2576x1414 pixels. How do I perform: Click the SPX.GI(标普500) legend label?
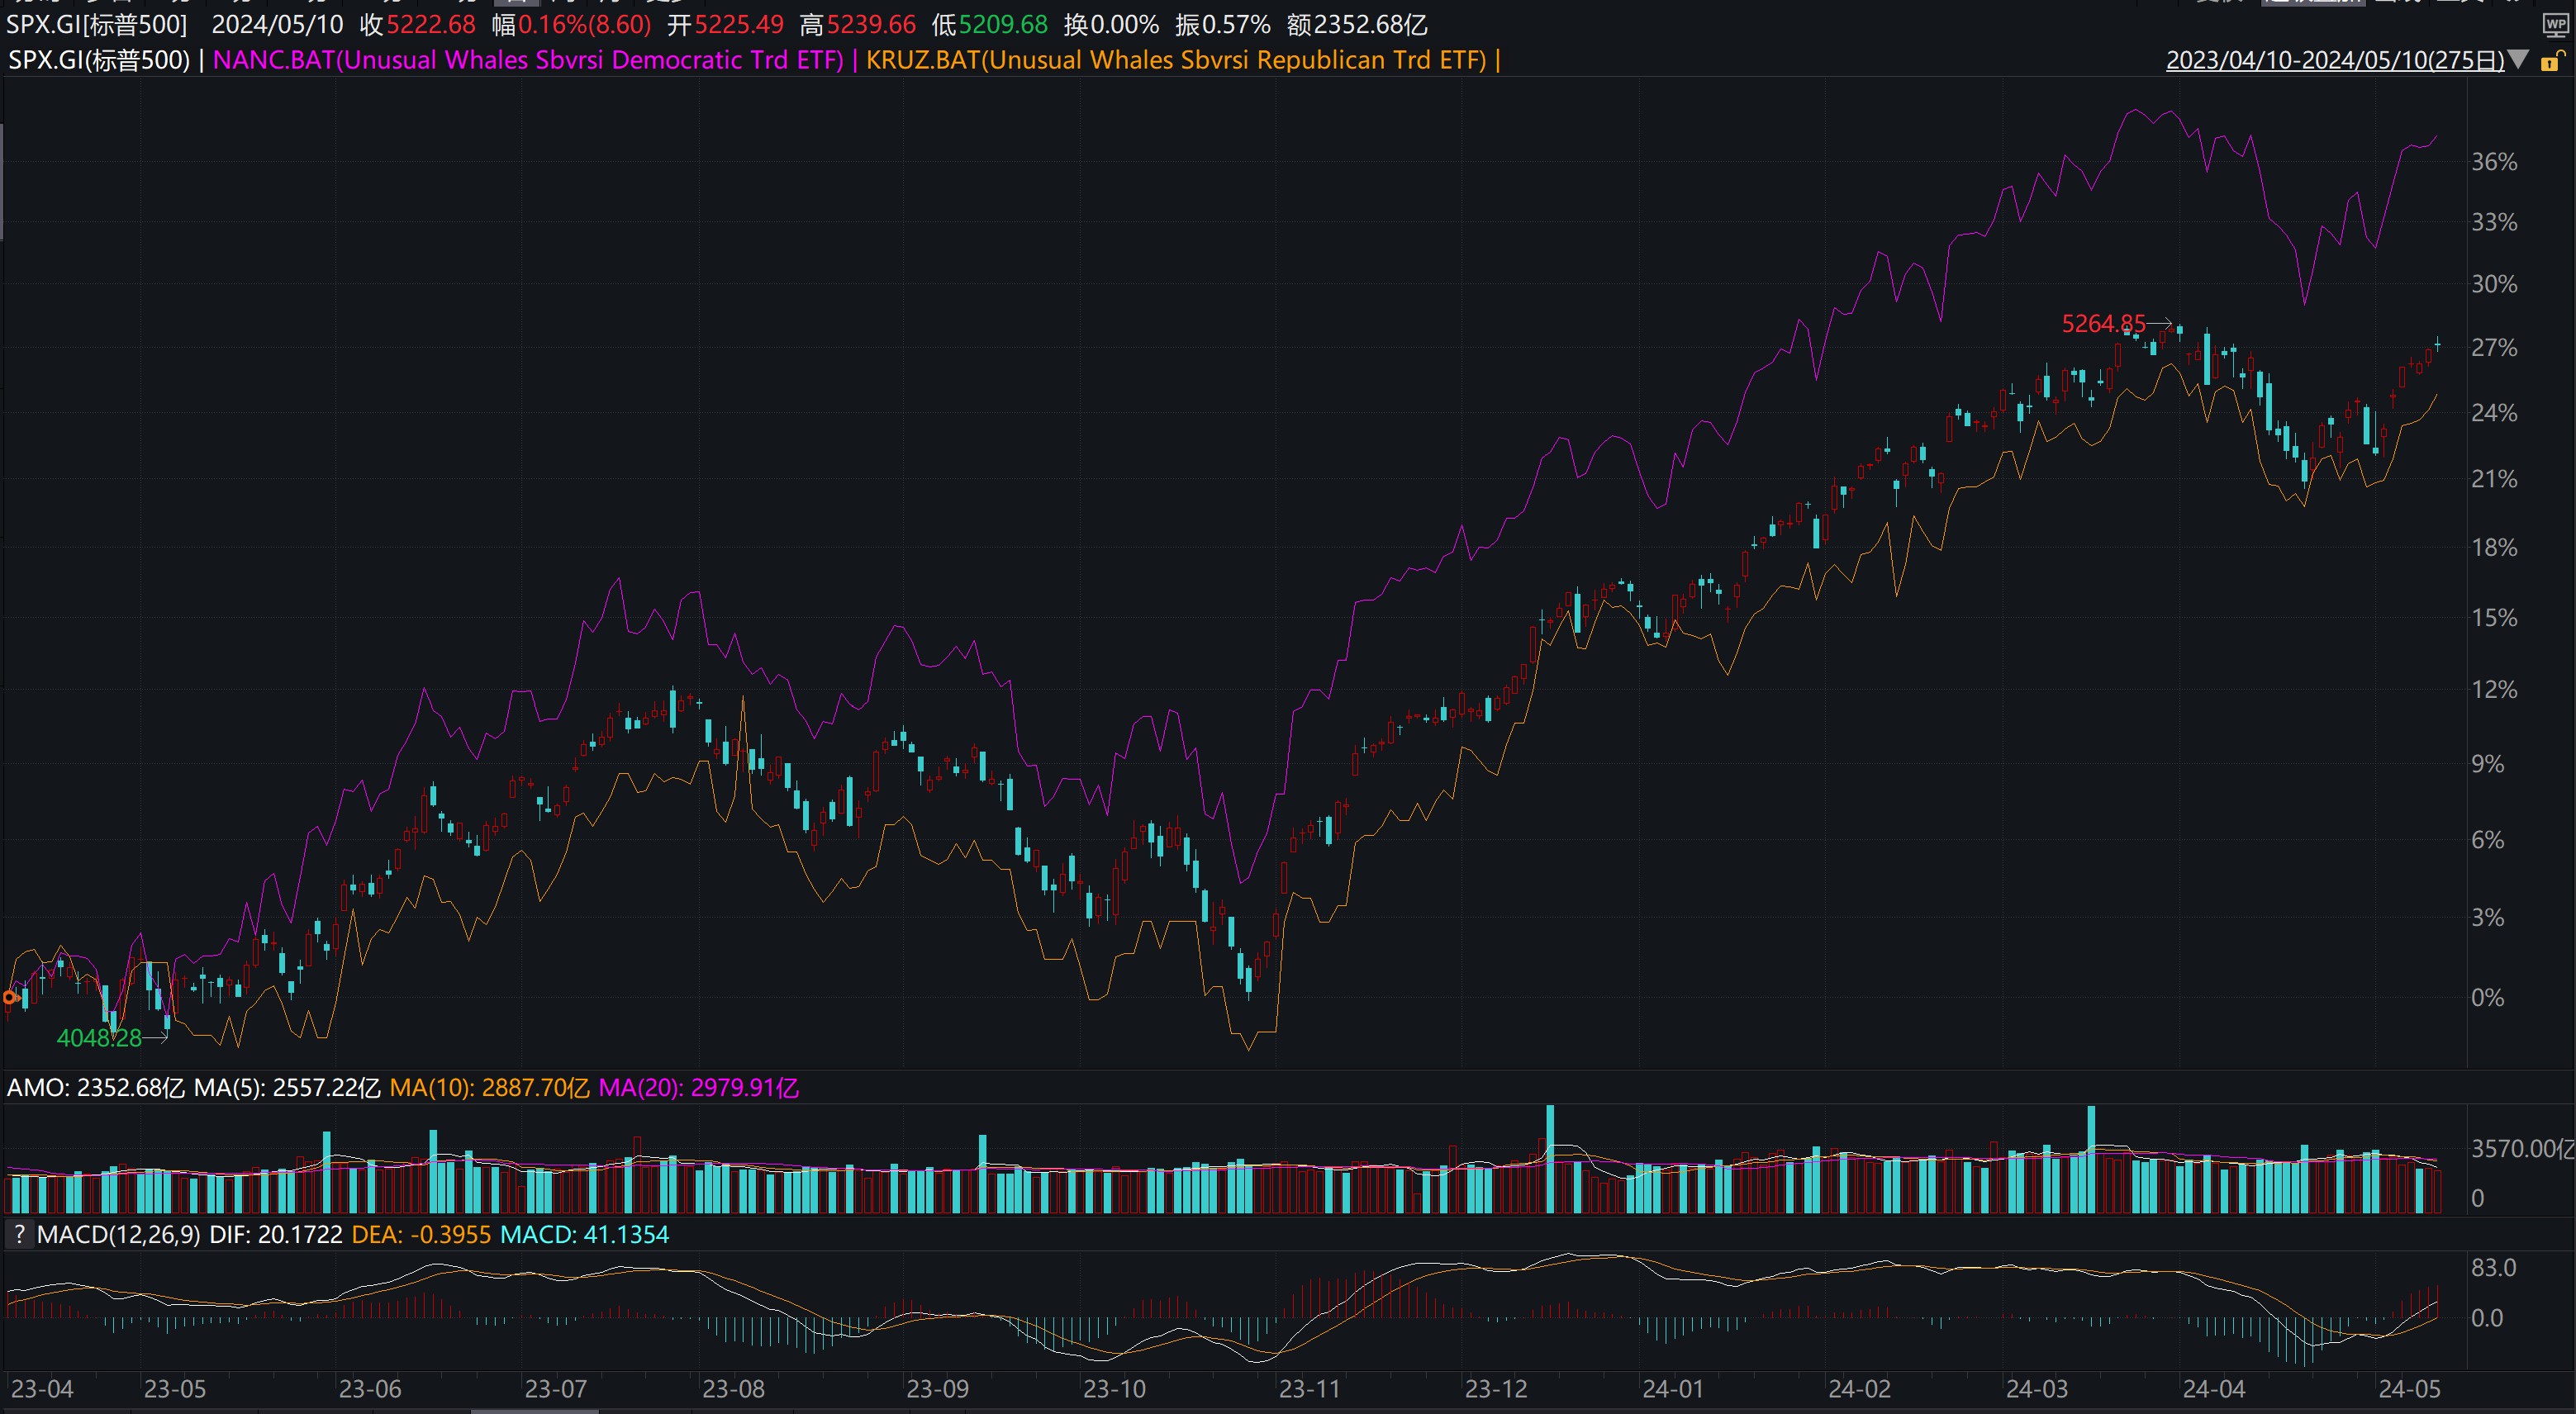click(98, 60)
